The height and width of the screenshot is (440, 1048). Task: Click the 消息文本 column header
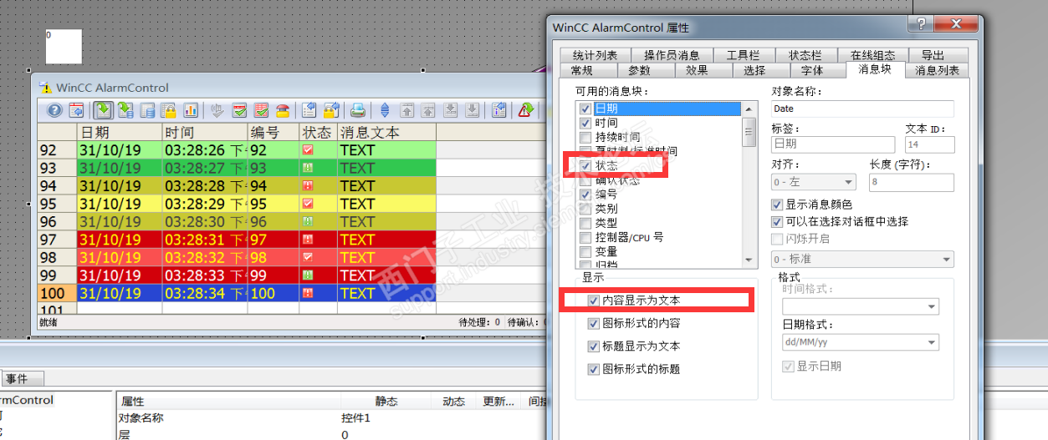[x=386, y=132]
